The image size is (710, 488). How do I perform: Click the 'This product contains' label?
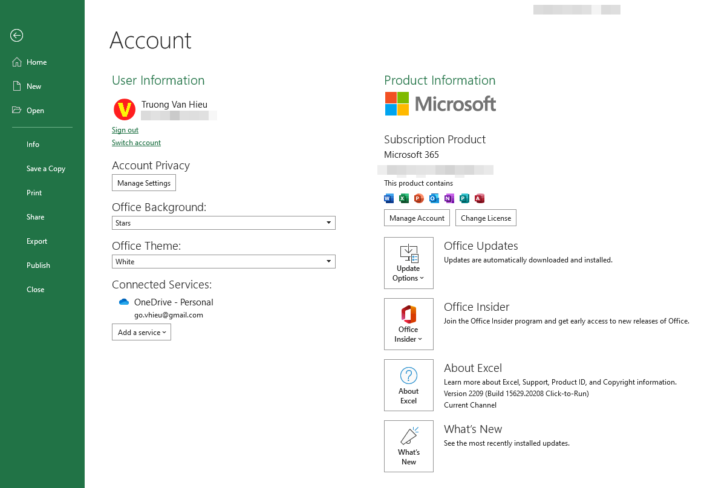419,183
